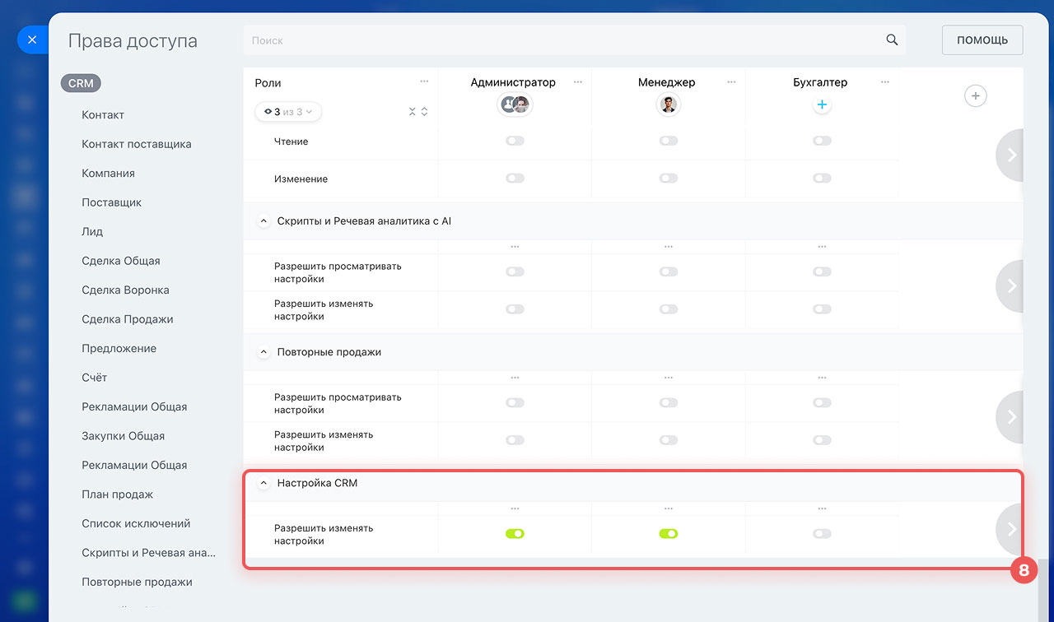The image size is (1054, 622).
Task: Open the Бухгалтер column three-dots menu
Action: 884,82
